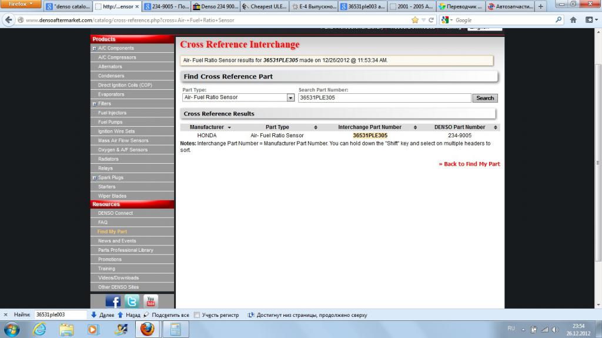The height and width of the screenshot is (338, 602).
Task: Switch to the 'Переводчик' tab
Action: point(460,6)
